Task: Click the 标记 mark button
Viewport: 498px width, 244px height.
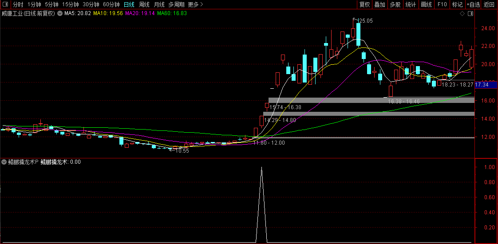Action: click(x=457, y=4)
